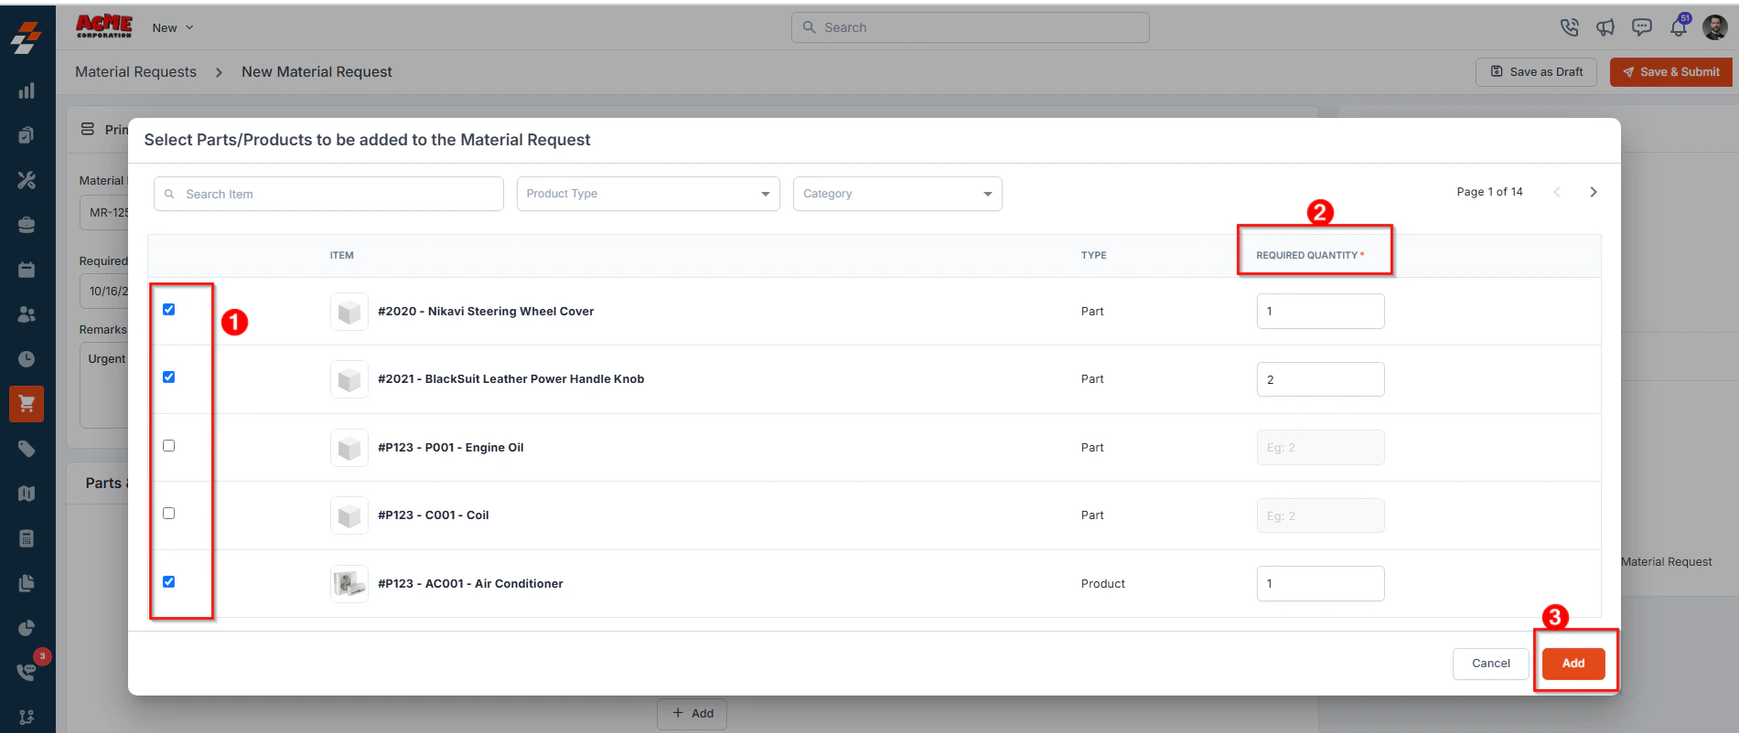Click the Material Requests breadcrumb

coord(135,71)
